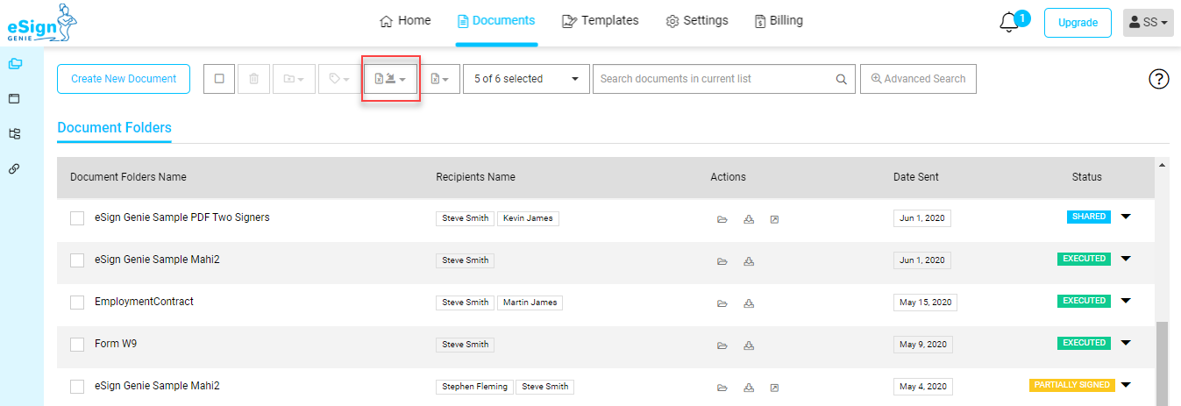The width and height of the screenshot is (1181, 406).
Task: Click the link icon in left sidebar
Action: (14, 168)
